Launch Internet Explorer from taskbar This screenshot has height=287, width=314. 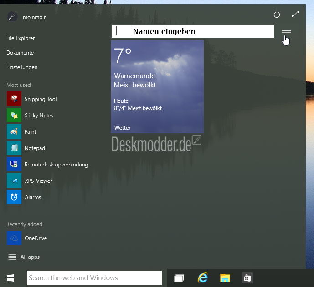[x=203, y=278]
